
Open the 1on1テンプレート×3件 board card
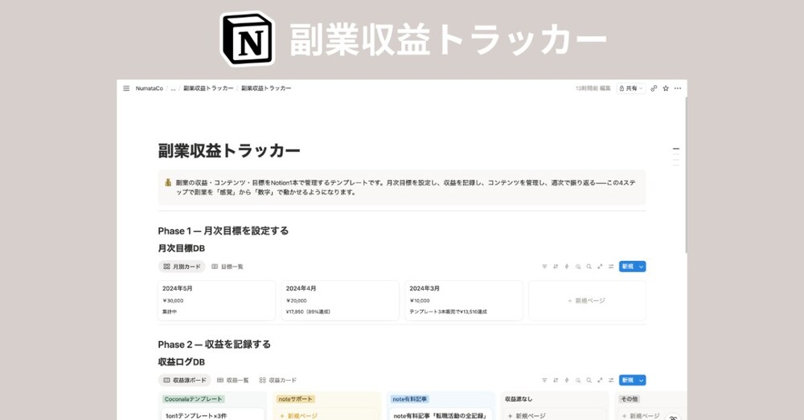(x=213, y=415)
